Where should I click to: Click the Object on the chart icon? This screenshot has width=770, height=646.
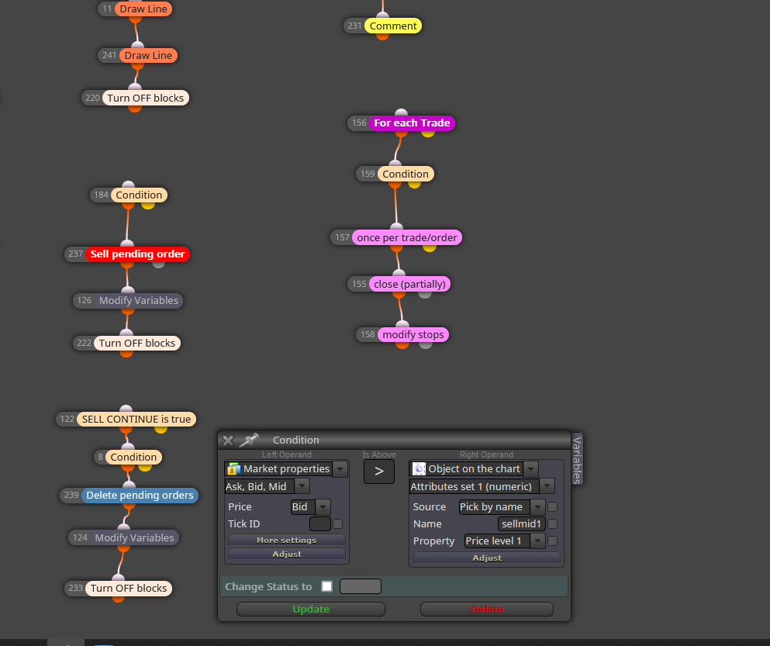coord(419,469)
